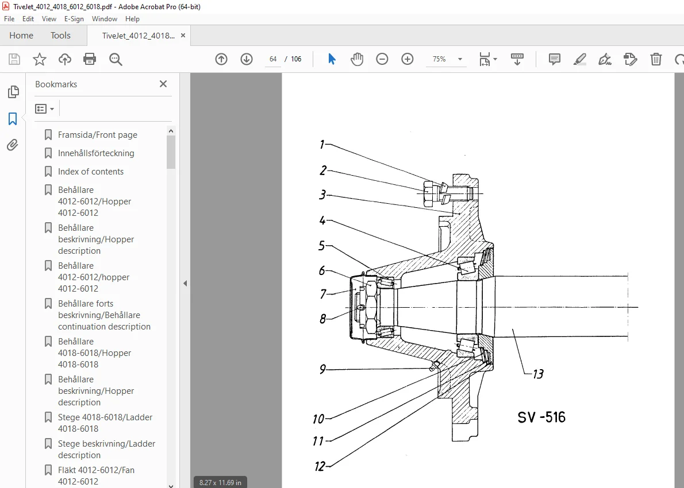Open the zoom level dropdown arrow

tap(460, 59)
